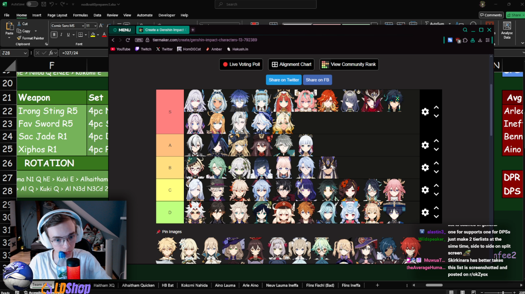Click the Excel horizontal scrollbar thumb
Viewport: 525px width, 294px height.
pyautogui.click(x=434, y=285)
